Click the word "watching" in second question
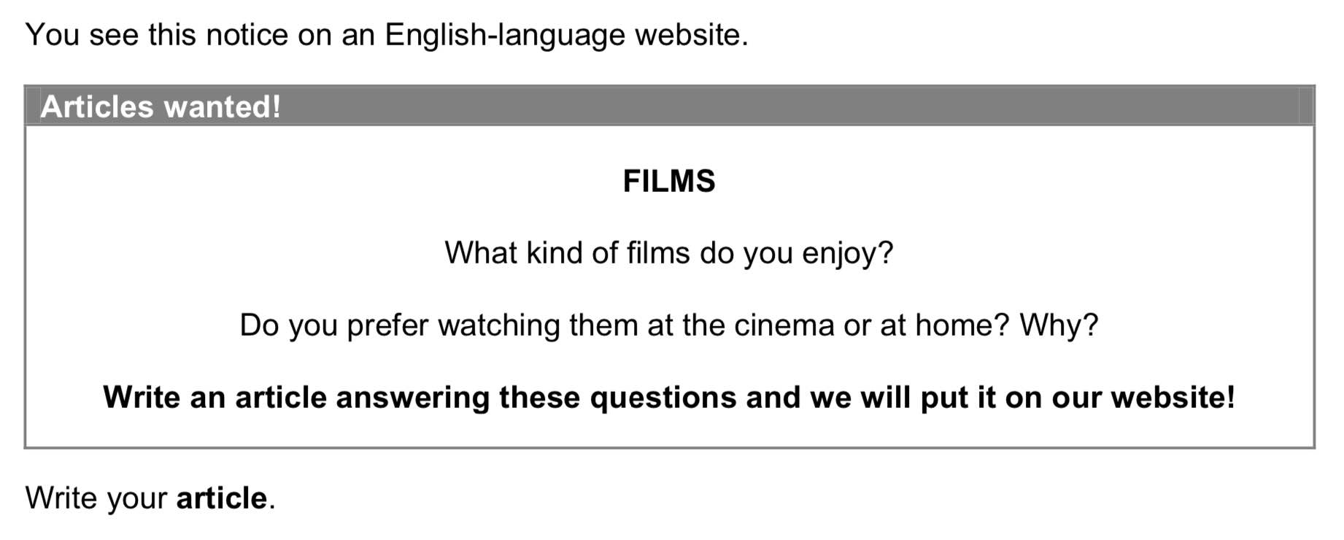 [x=498, y=325]
